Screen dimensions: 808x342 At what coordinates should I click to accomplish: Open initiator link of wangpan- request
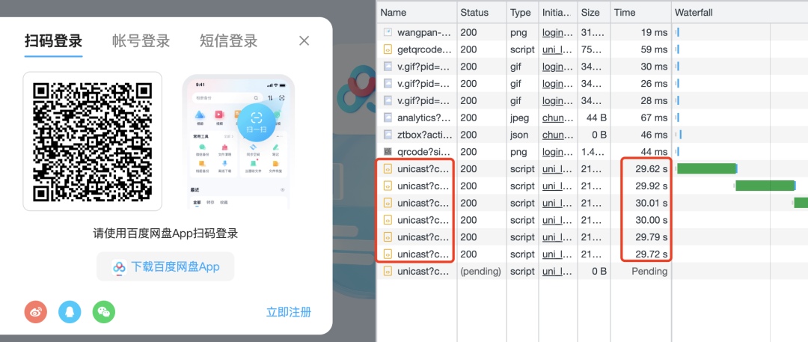557,32
